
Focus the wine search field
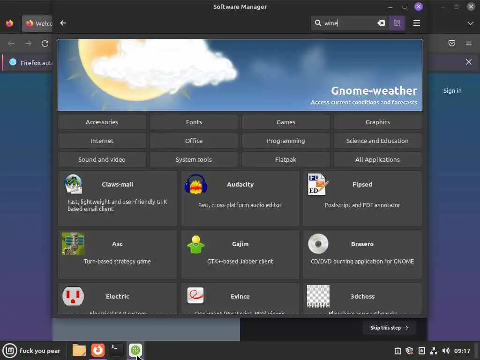coord(350,23)
